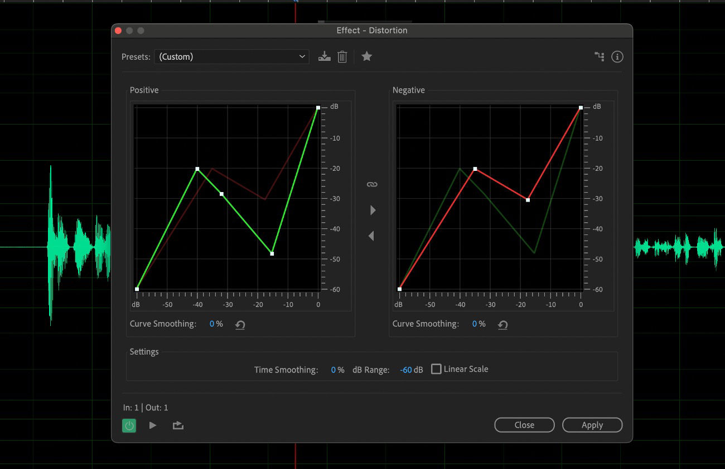Copy the Negative curve to the Positive graph
Screen dimensions: 725x469
(x=372, y=236)
